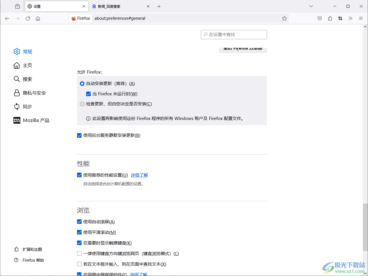Open 扩展和主题 link

(x=28, y=249)
